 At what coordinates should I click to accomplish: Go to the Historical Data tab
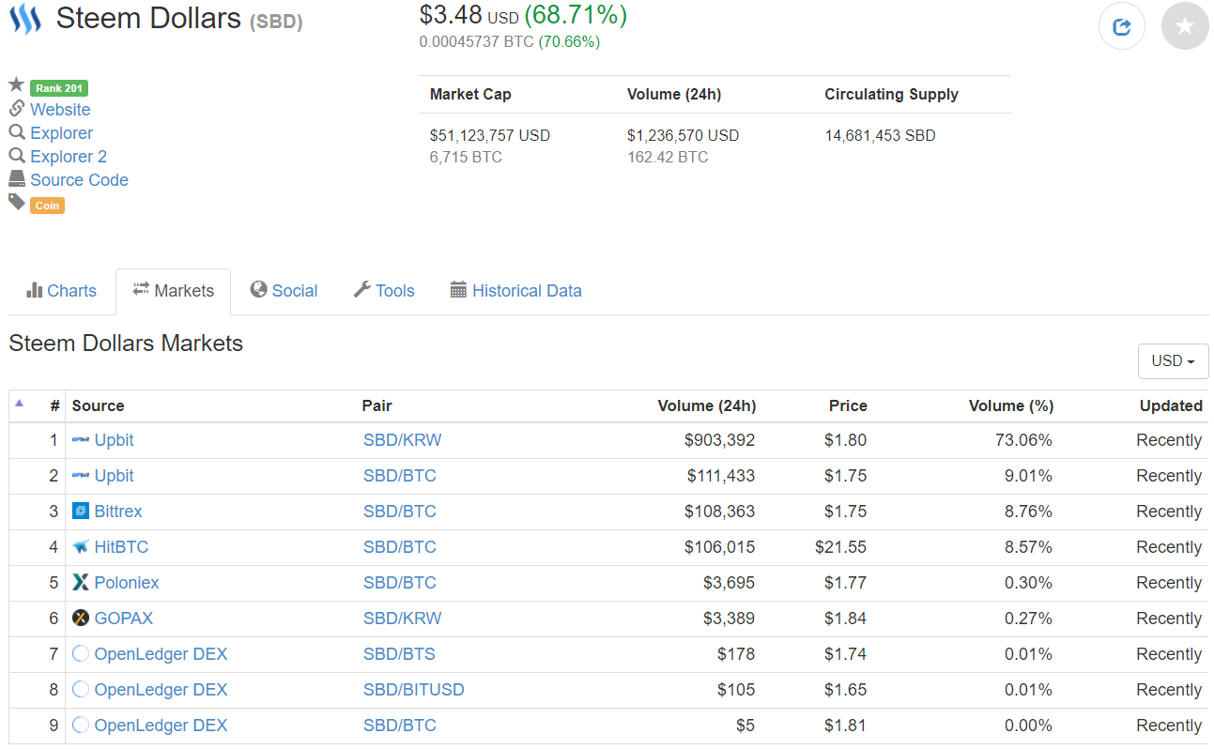click(x=516, y=291)
